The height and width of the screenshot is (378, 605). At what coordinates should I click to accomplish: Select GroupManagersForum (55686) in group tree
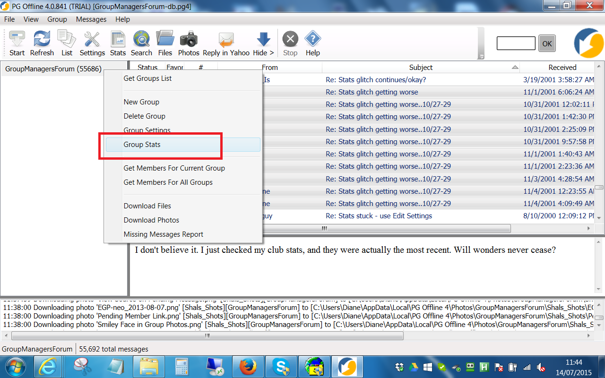53,69
